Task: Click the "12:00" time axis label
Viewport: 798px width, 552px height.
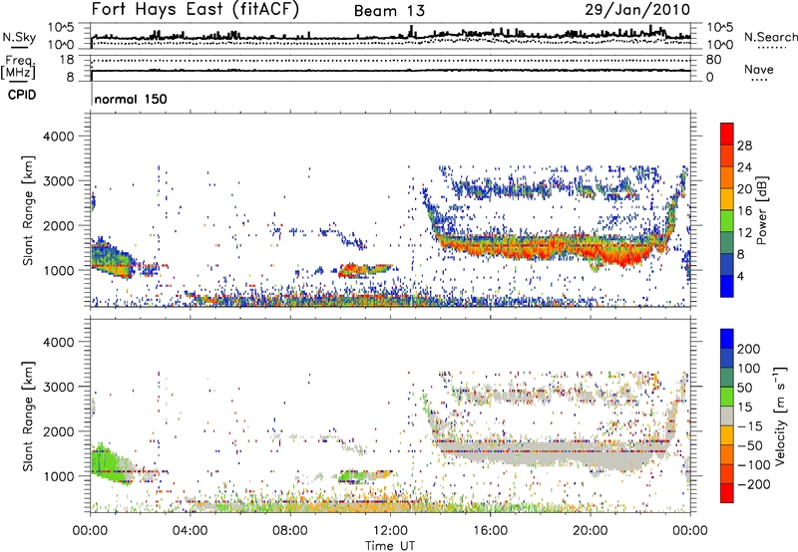Action: pos(390,531)
